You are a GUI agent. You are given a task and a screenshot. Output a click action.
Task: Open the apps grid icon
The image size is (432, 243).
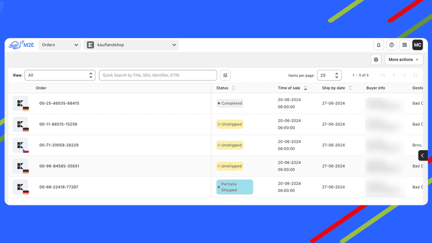coord(404,45)
